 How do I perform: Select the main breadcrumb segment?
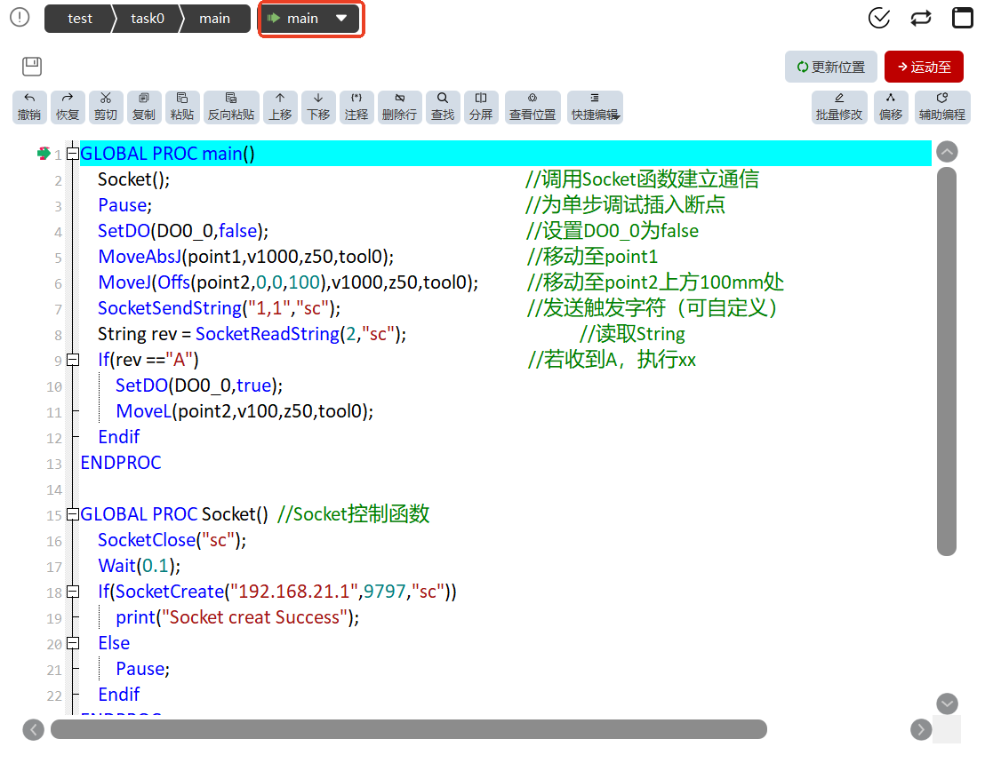click(x=214, y=19)
